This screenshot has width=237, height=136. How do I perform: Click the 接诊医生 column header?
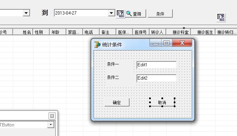(203, 32)
